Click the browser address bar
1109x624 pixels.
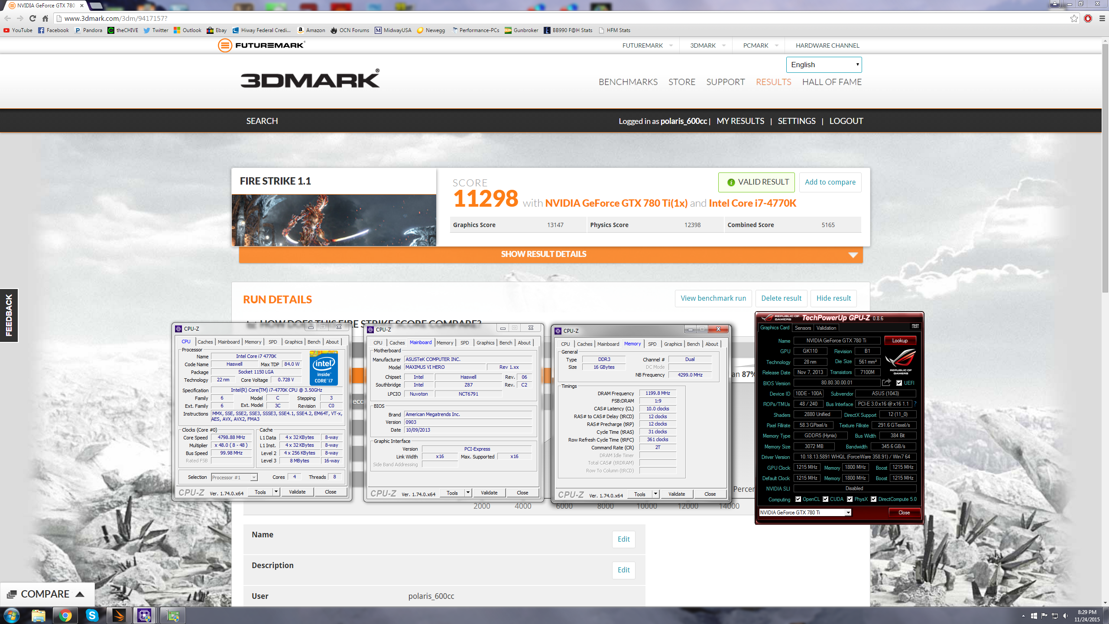coord(563,18)
